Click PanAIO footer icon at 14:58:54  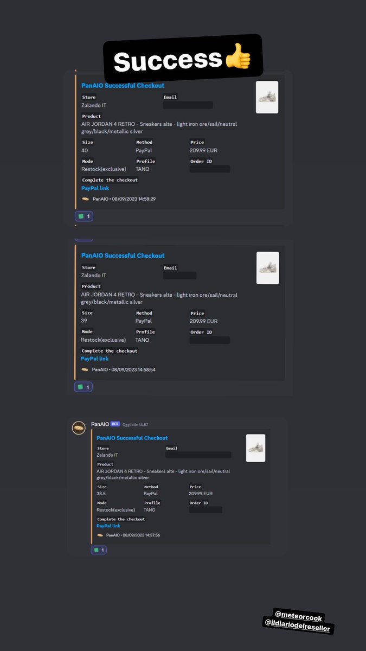point(85,369)
